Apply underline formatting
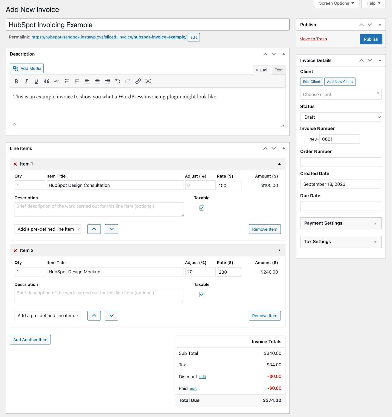The image size is (392, 417). tap(36, 81)
